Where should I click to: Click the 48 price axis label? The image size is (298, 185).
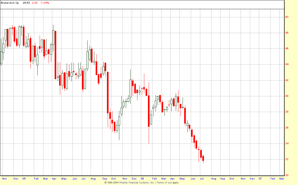click(287, 33)
